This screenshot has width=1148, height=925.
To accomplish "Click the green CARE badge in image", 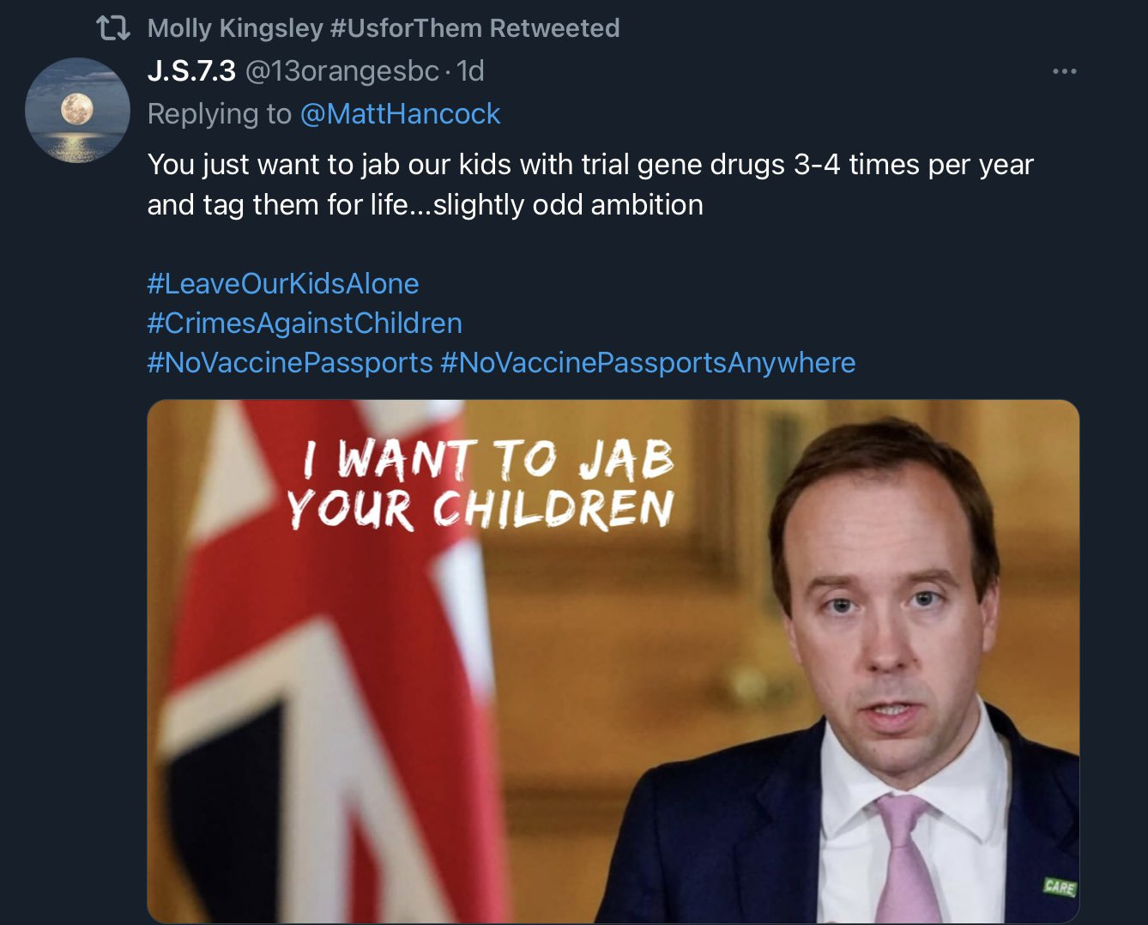I will [x=1060, y=886].
